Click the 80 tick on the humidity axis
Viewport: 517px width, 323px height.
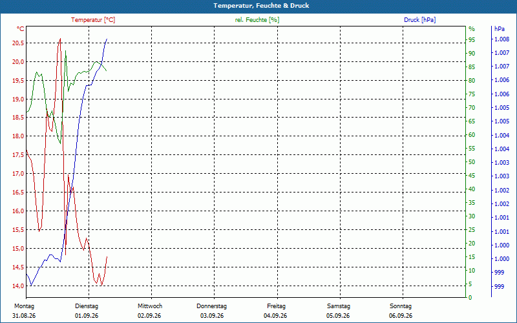tap(472, 81)
